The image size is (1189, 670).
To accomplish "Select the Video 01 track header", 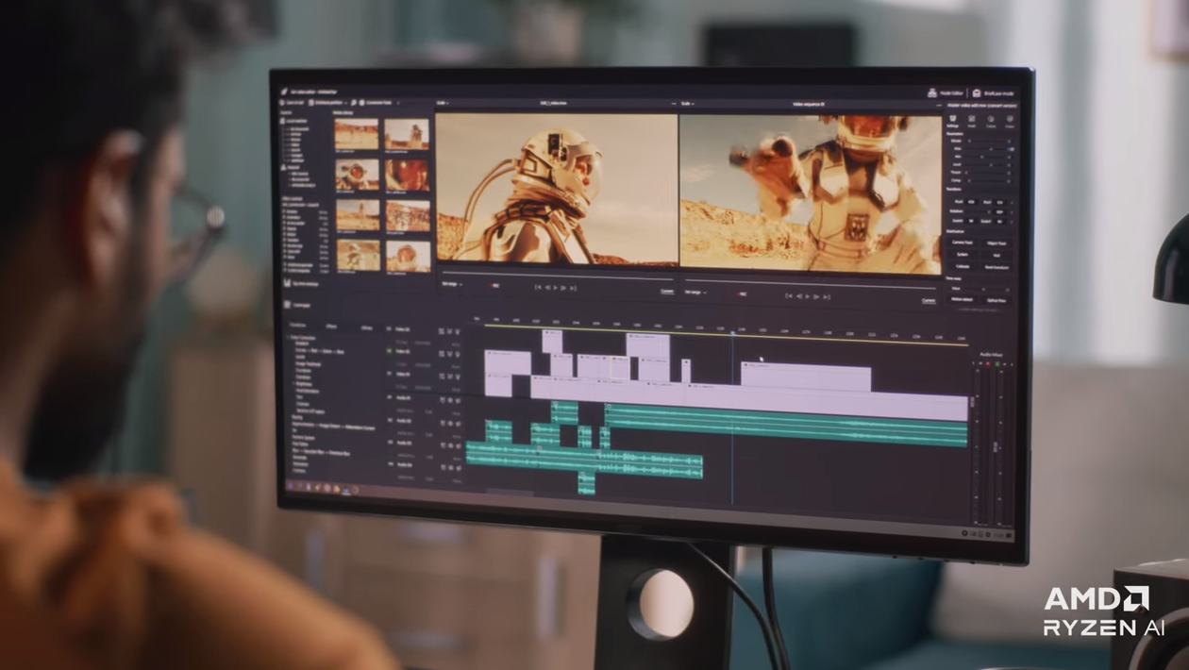I will (403, 374).
